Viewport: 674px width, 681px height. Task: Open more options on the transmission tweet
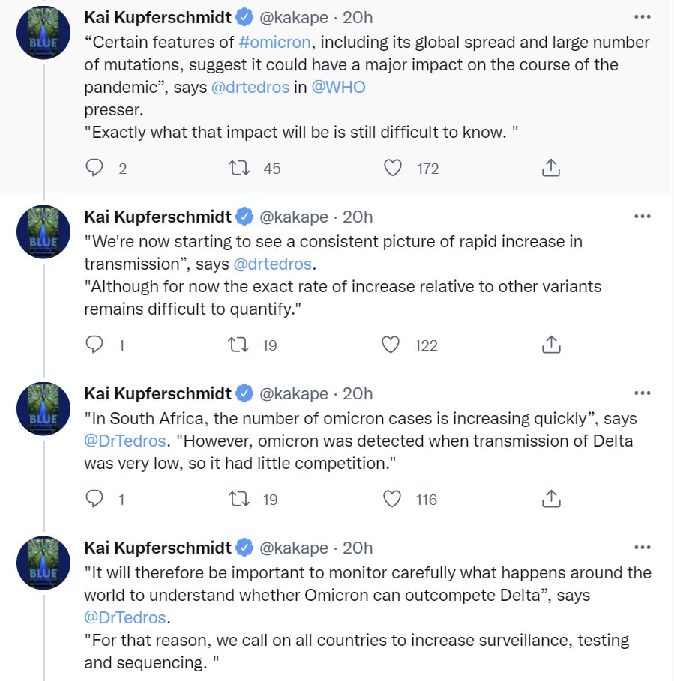(643, 217)
